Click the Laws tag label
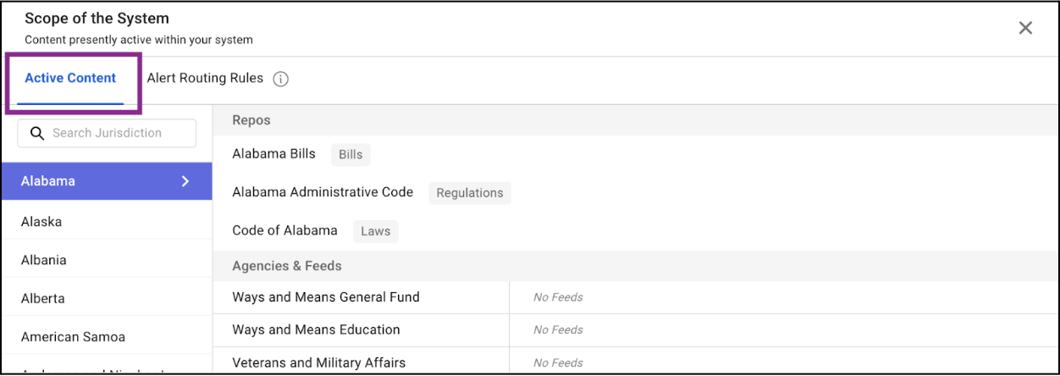 [375, 231]
